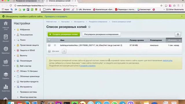Viewport: 185px width, 104px height.
Task: Expand the Избранное tree node
Action: point(15,29)
